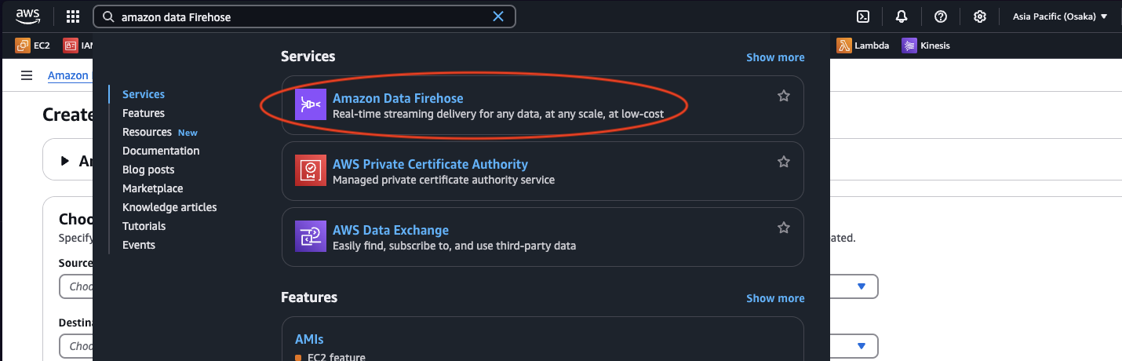Select Documentation in search categories
Image resolution: width=1122 pixels, height=361 pixels.
[161, 151]
